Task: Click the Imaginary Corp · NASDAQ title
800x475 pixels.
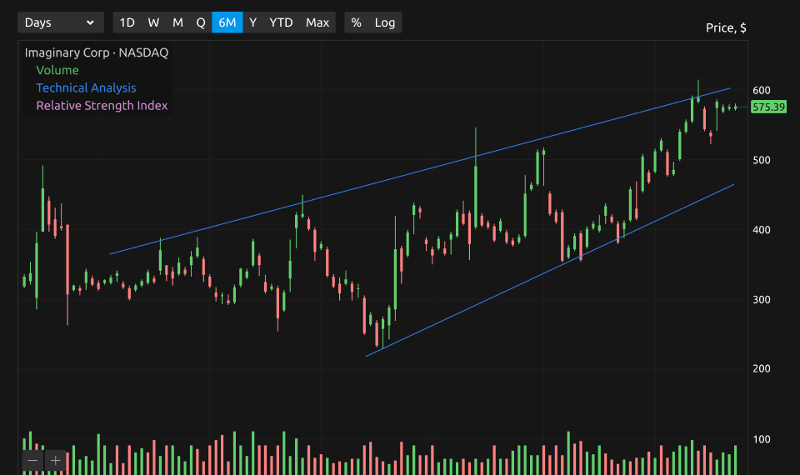Action: point(97,52)
